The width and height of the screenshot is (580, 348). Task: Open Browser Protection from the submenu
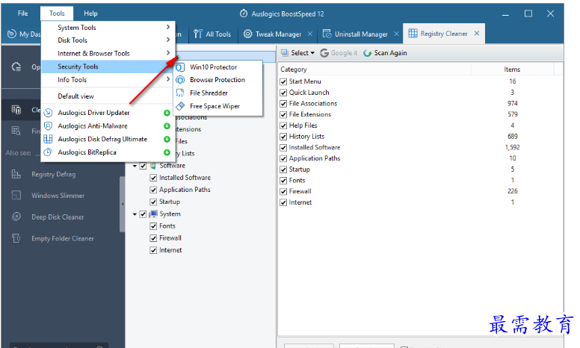(218, 80)
